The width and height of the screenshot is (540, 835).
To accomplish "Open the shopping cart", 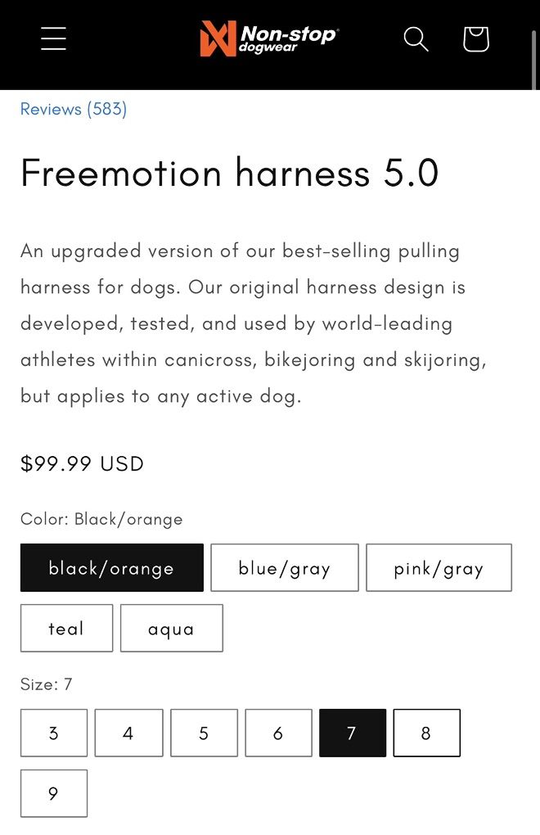I will (475, 38).
